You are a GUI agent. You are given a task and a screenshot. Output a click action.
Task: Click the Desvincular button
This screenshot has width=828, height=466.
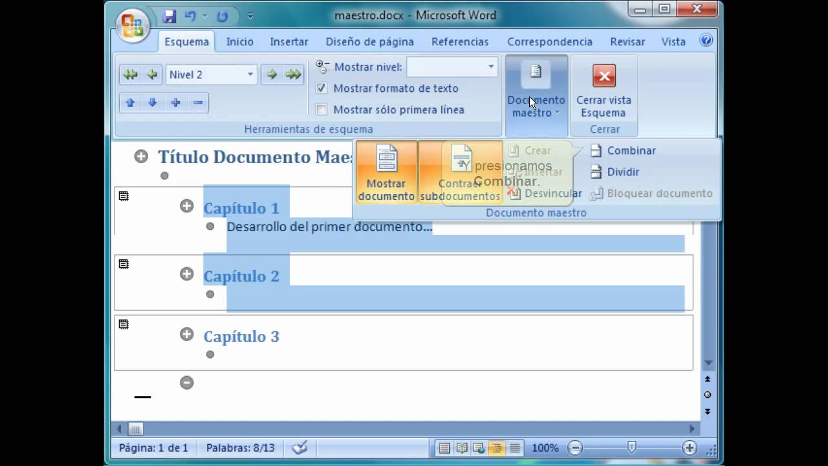(x=544, y=193)
